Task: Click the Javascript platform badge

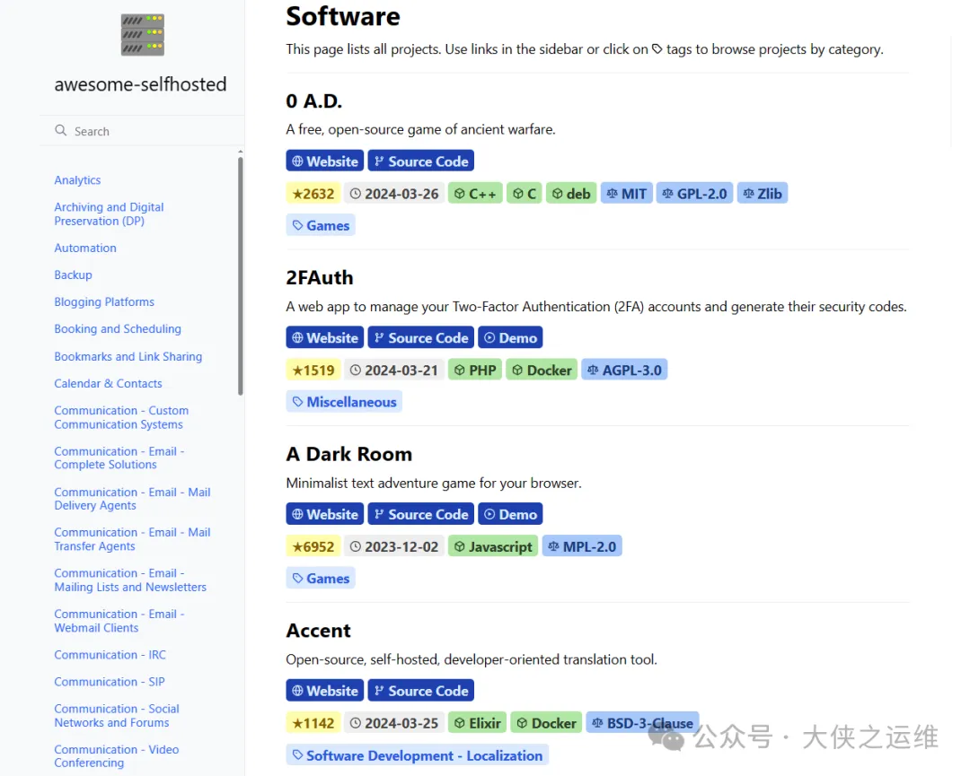Action: pos(493,546)
